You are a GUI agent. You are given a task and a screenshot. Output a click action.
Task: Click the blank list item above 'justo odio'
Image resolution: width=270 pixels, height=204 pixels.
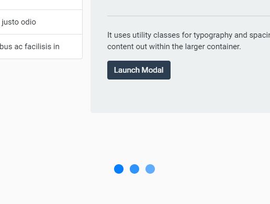[41, 5]
